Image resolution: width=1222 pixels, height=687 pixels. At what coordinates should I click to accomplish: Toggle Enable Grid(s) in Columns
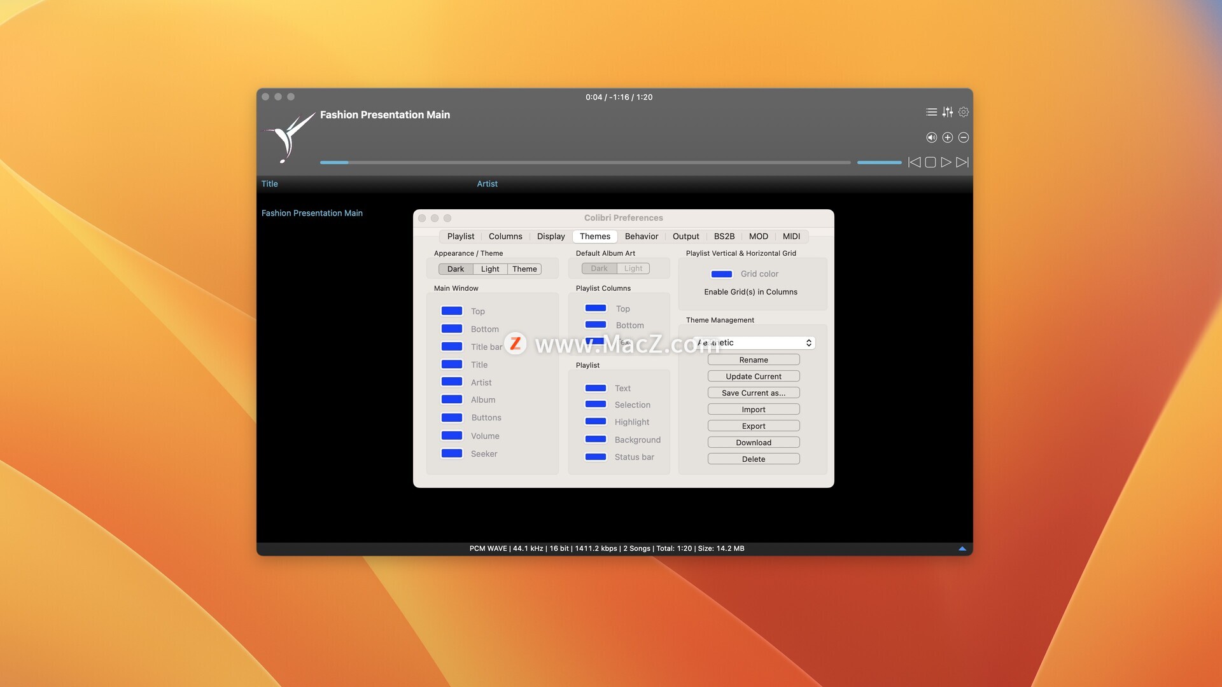pos(750,292)
